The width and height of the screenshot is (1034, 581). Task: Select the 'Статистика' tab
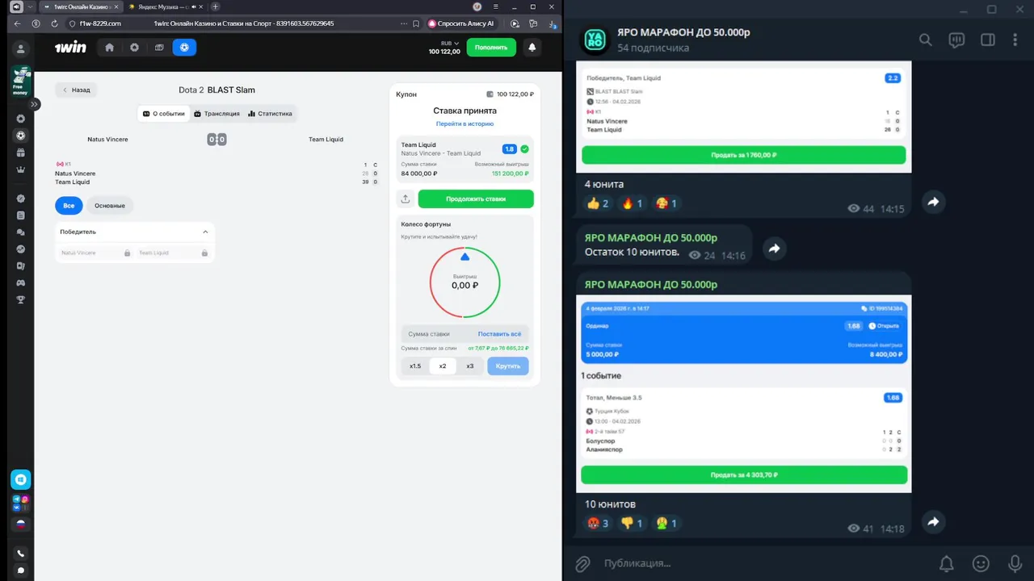tap(270, 114)
